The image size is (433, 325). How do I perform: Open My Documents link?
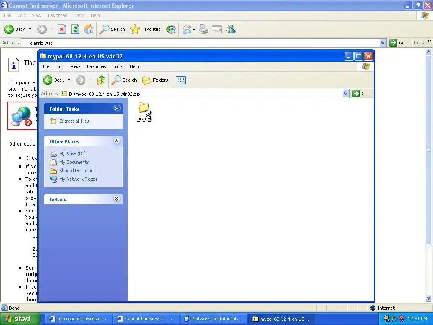click(74, 162)
